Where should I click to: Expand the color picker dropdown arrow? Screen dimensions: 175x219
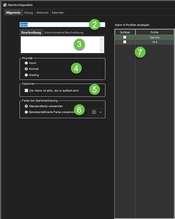tap(100, 112)
